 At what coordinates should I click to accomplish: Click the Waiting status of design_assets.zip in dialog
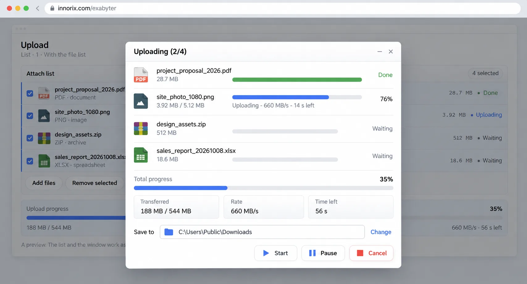click(382, 129)
